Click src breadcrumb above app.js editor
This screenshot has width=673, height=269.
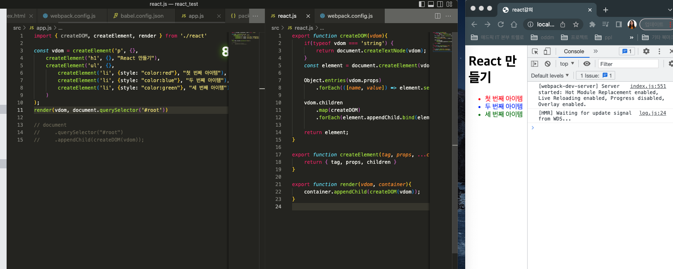coord(17,28)
